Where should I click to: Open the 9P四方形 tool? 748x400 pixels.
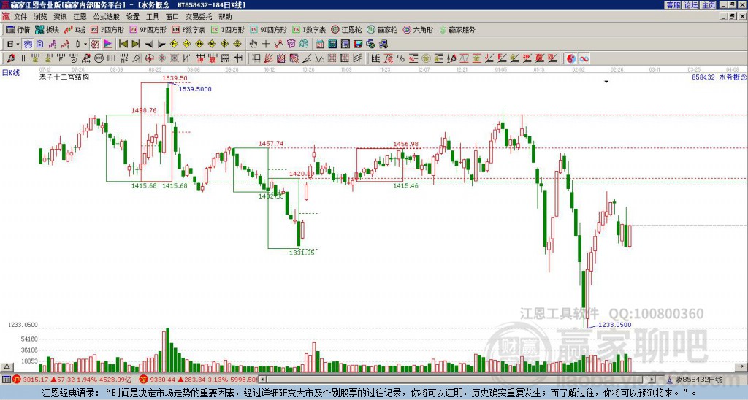148,29
